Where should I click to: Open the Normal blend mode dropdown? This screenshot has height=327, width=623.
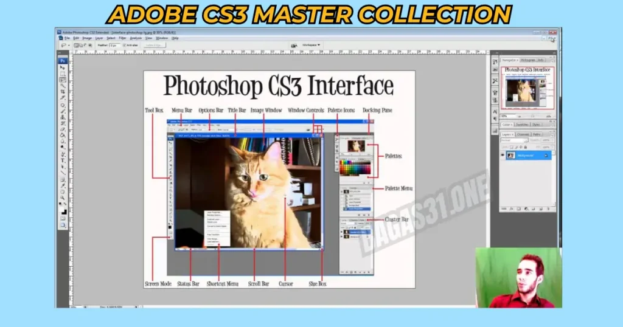tap(515, 140)
